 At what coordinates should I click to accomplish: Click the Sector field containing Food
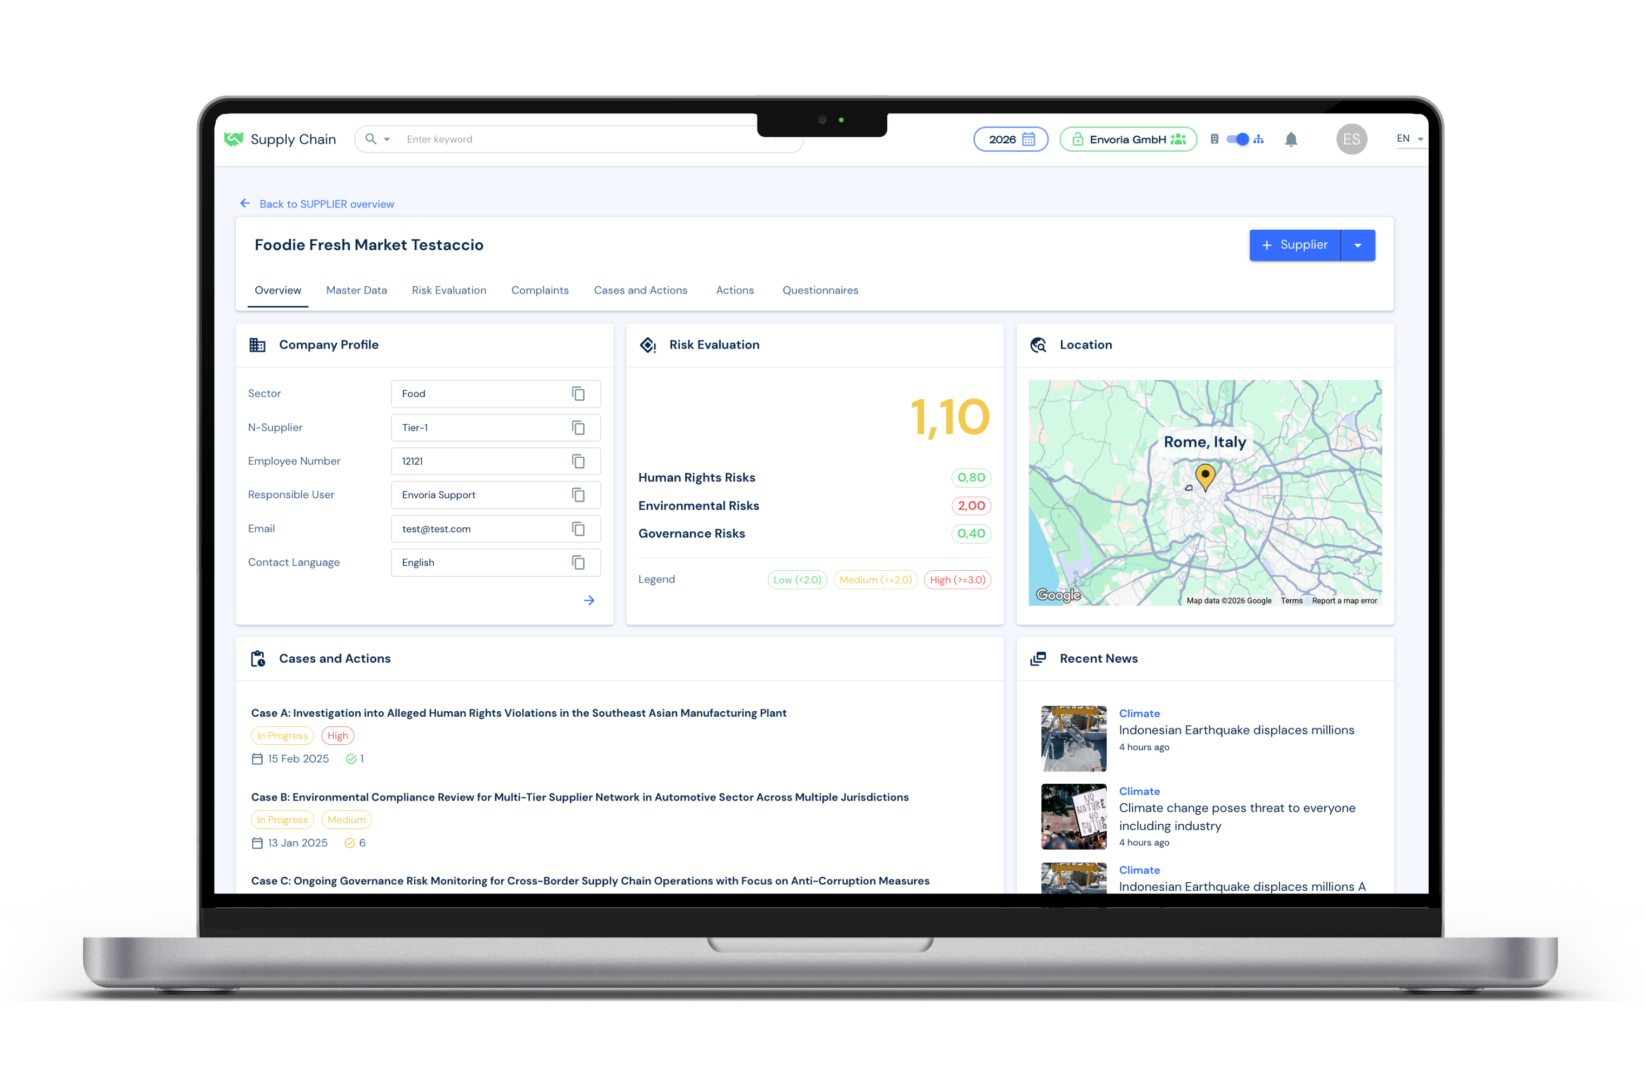pos(495,394)
